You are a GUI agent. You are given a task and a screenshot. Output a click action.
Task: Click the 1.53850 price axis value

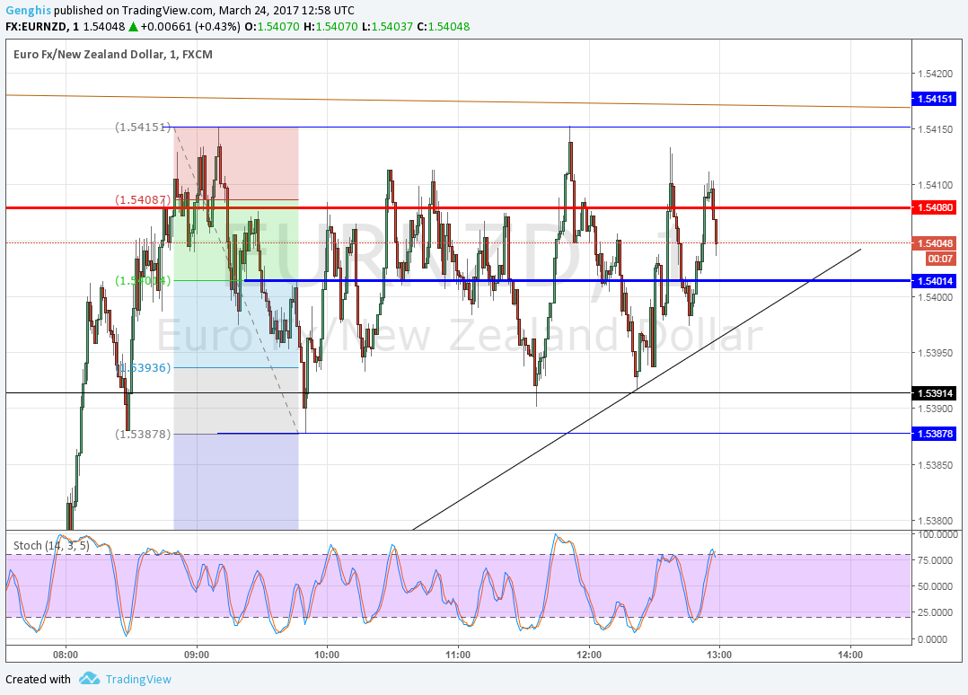click(x=936, y=465)
